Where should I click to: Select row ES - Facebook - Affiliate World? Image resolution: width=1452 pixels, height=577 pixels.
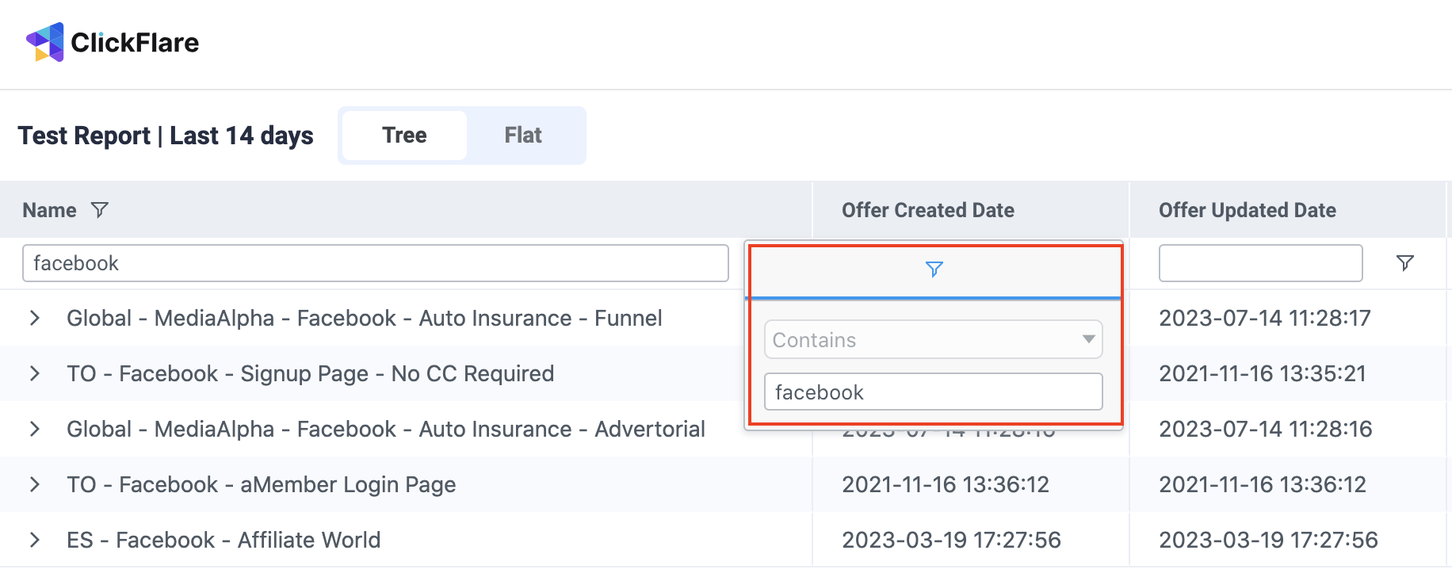224,540
